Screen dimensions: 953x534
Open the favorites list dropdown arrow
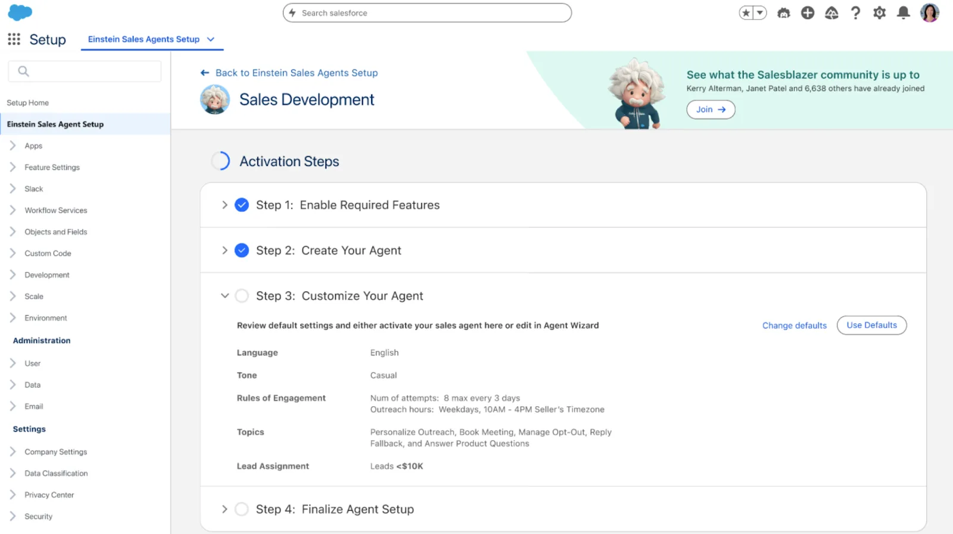(x=760, y=12)
